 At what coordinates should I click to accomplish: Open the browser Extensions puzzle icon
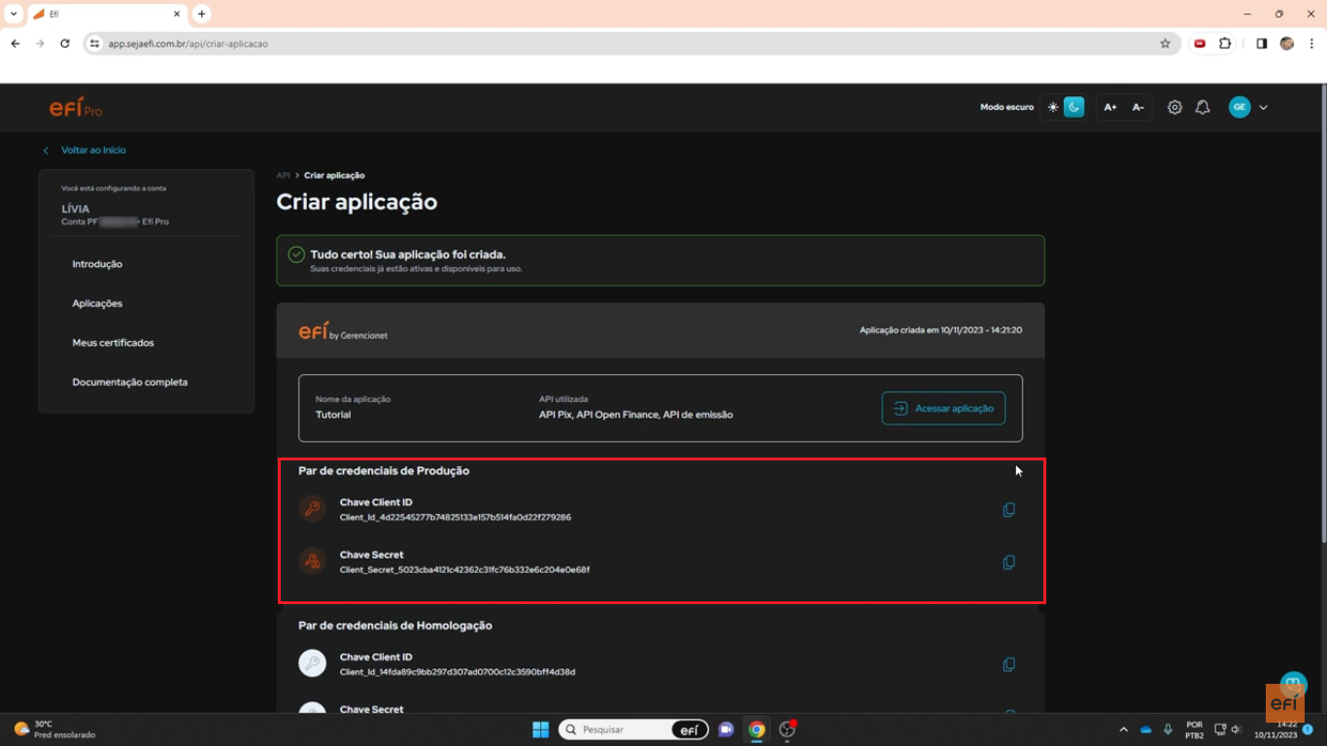(1225, 44)
